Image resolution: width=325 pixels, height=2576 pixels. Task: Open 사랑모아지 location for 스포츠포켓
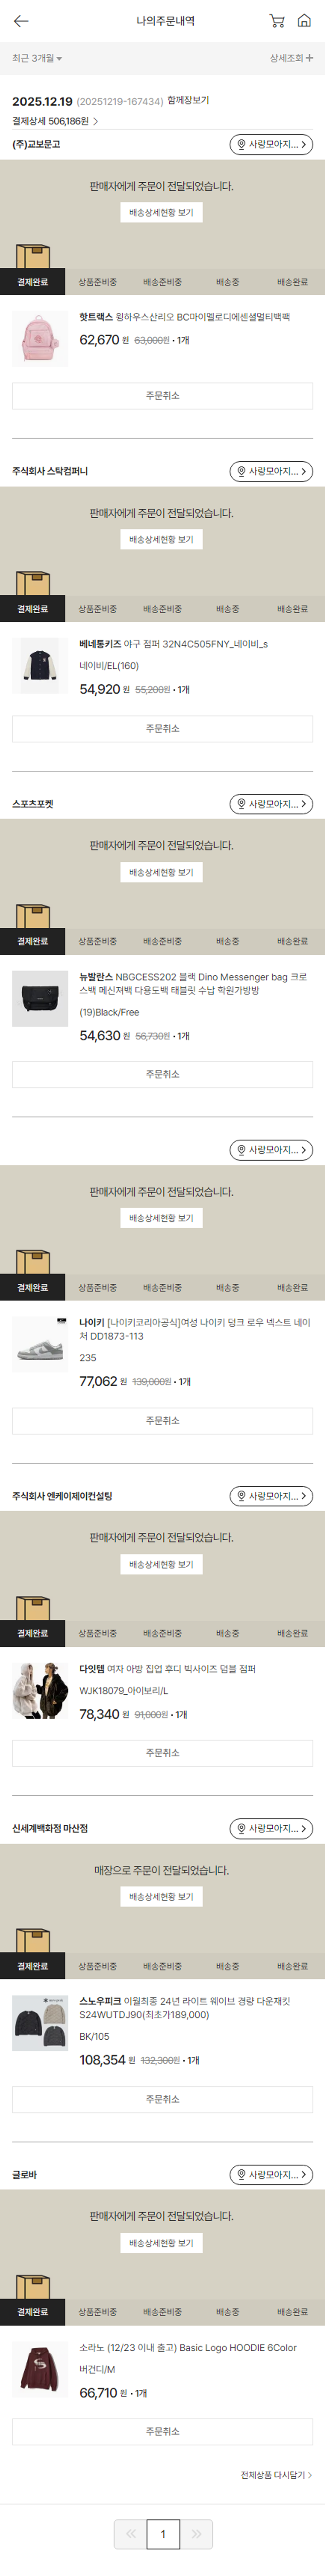(271, 804)
